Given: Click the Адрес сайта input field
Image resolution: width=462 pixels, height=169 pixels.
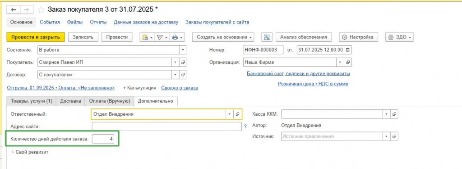Looking at the screenshot, I should (x=167, y=126).
